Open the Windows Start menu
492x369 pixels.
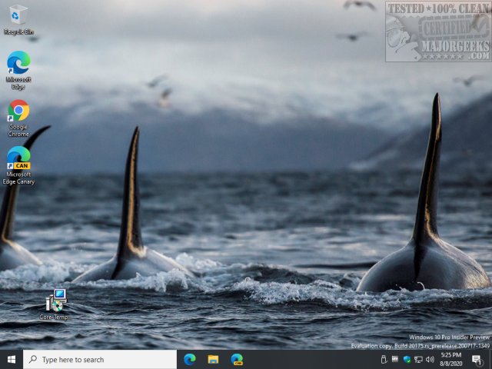pyautogui.click(x=12, y=359)
